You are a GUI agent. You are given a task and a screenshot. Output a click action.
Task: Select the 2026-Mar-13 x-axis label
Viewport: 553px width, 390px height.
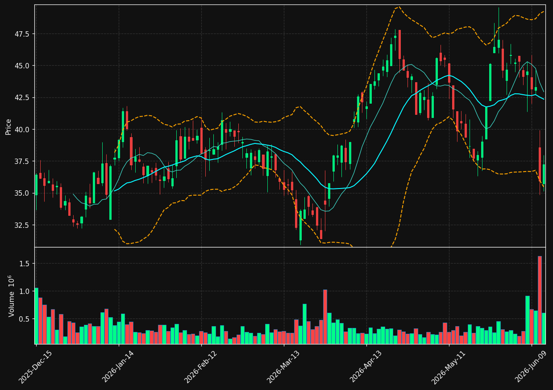point(283,366)
